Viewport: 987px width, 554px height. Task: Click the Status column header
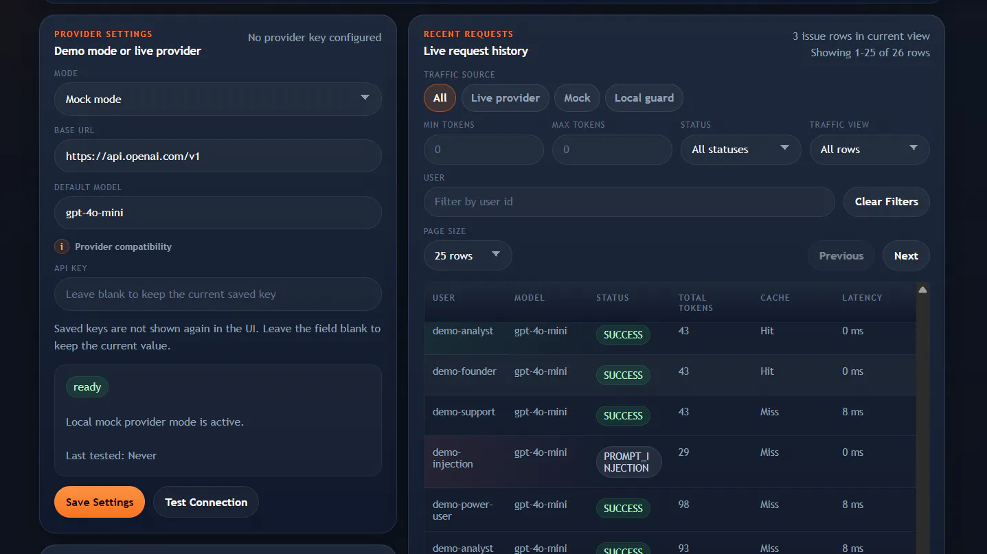tap(613, 297)
